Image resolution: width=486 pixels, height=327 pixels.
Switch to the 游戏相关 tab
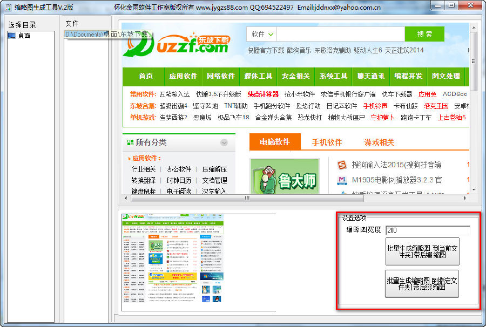(x=379, y=142)
